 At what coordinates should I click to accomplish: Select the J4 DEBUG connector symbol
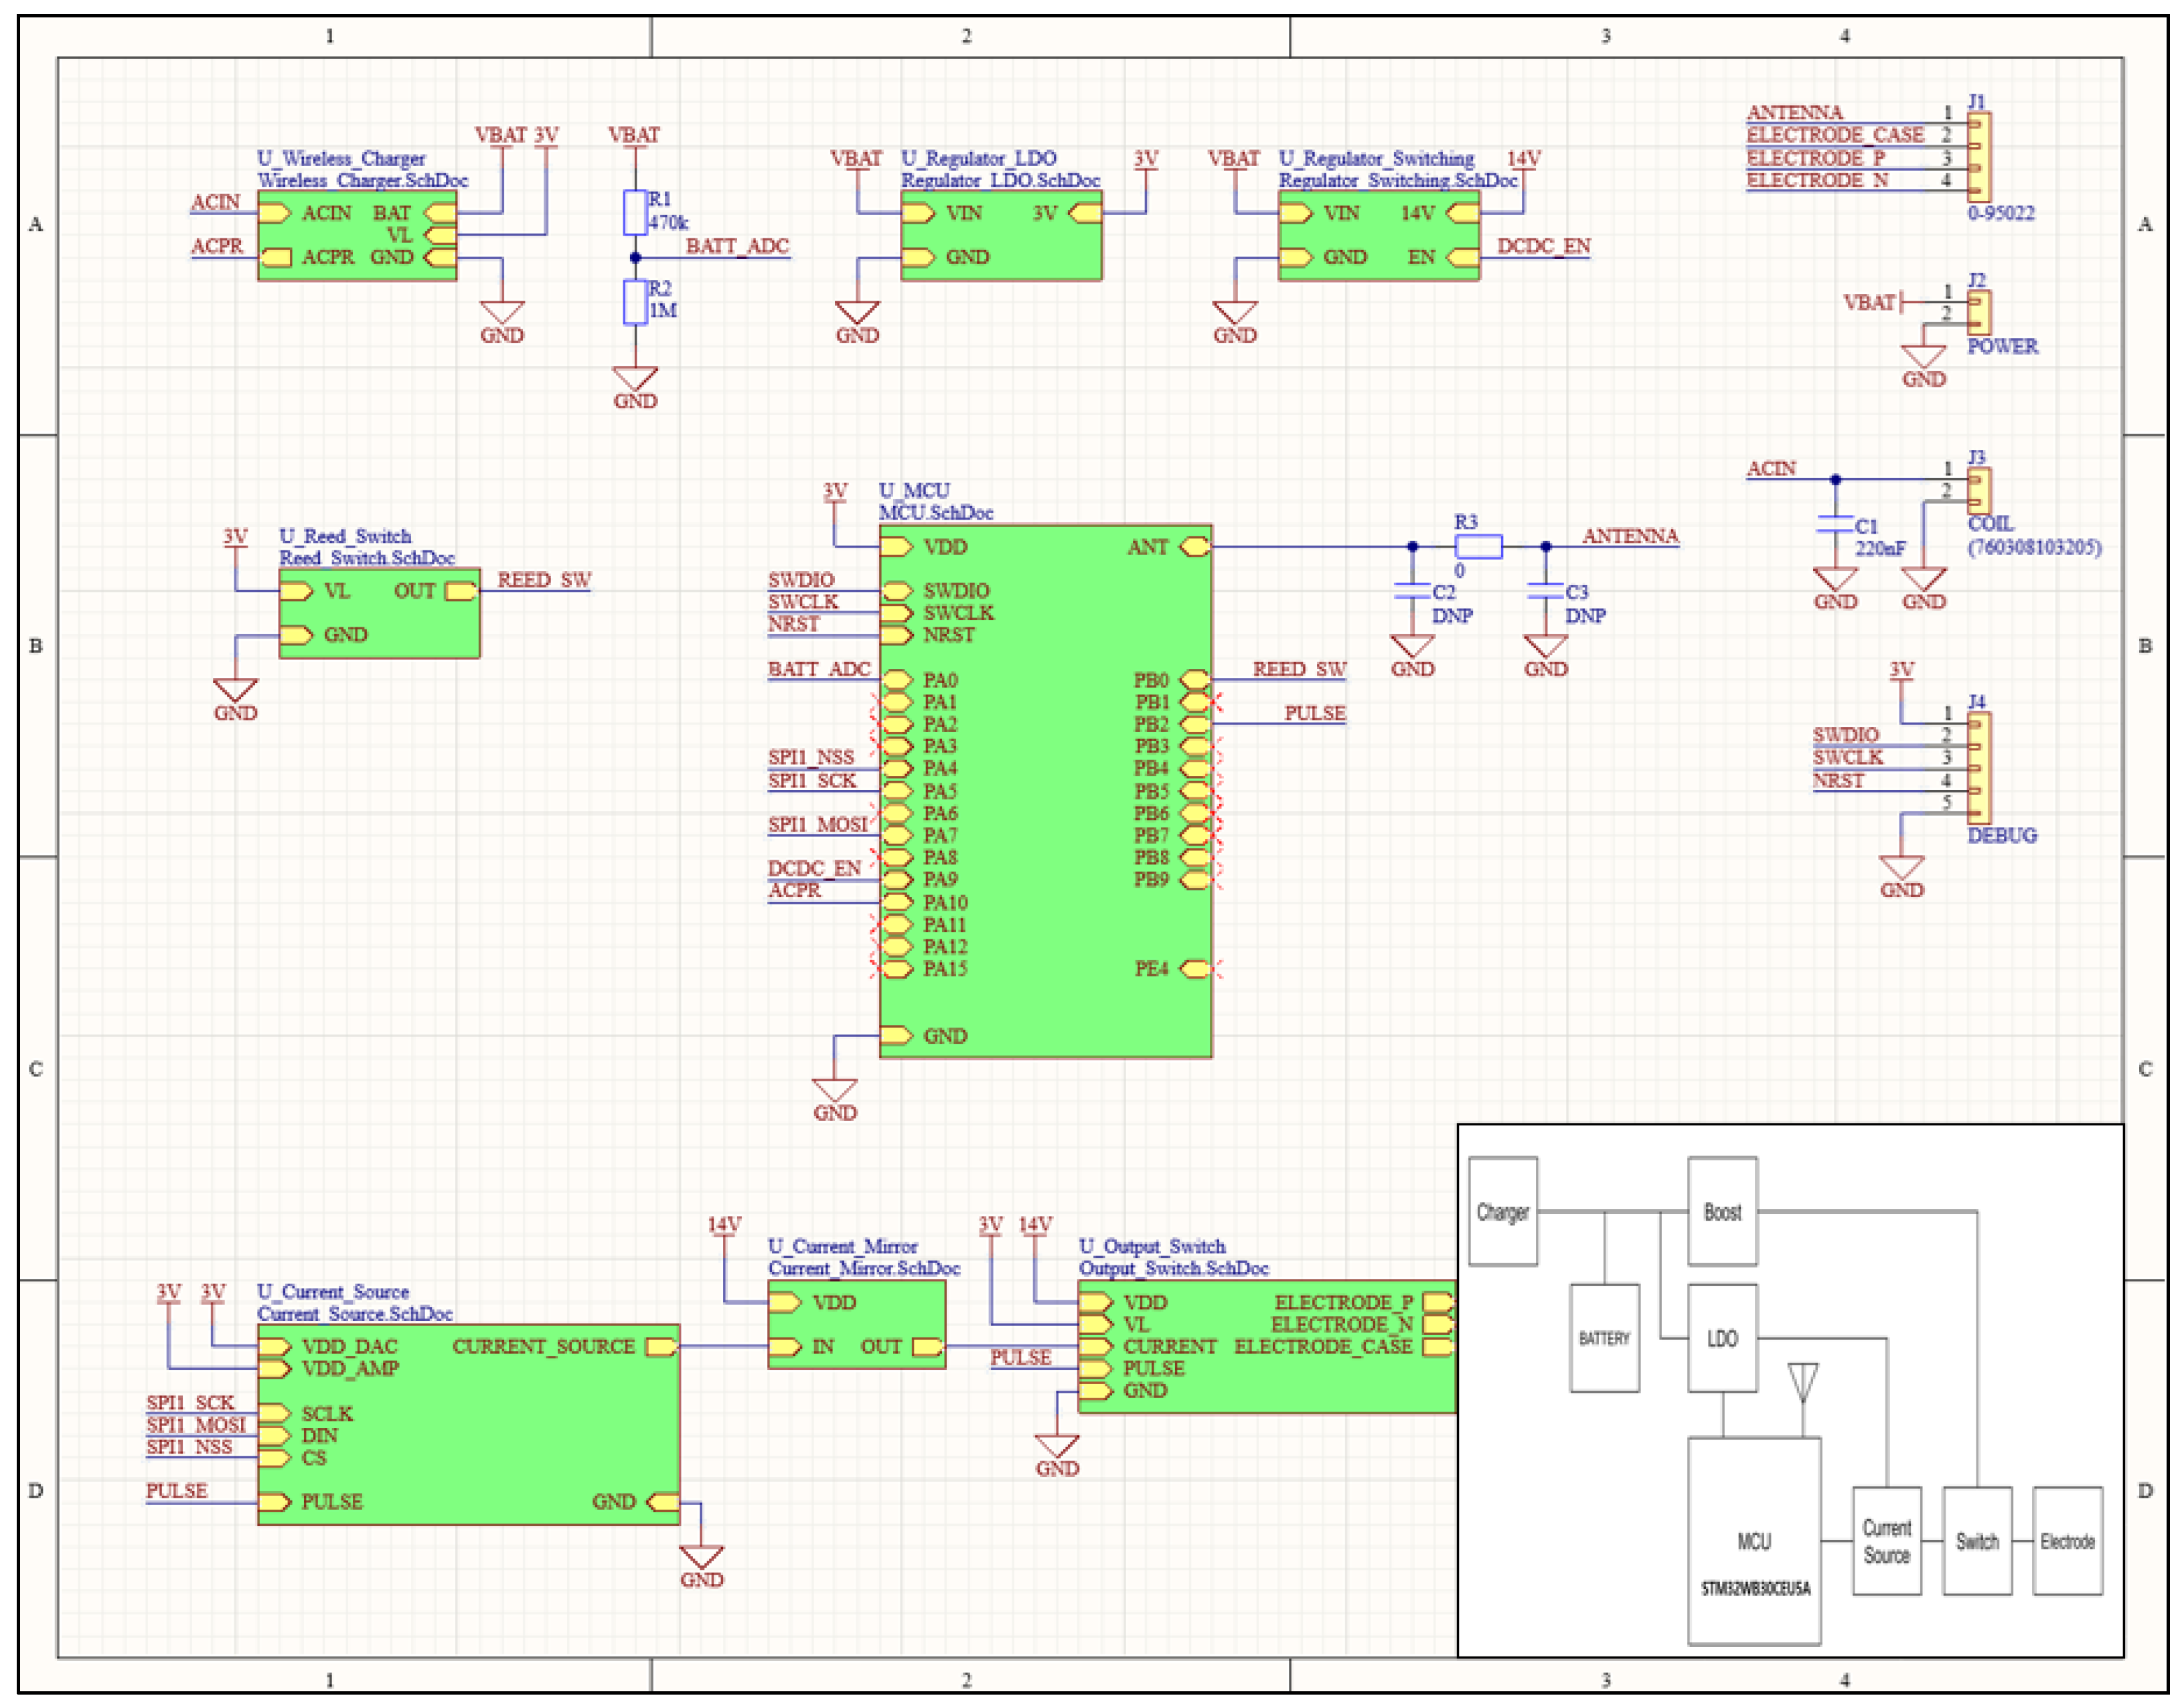[1979, 768]
